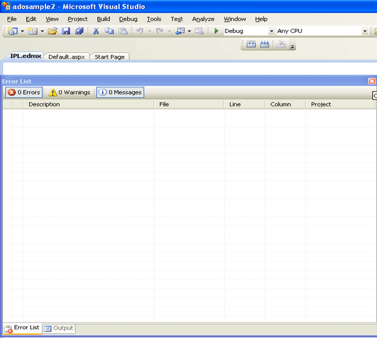Cut selection with the scissors icon
This screenshot has width=377, height=338.
pos(96,31)
